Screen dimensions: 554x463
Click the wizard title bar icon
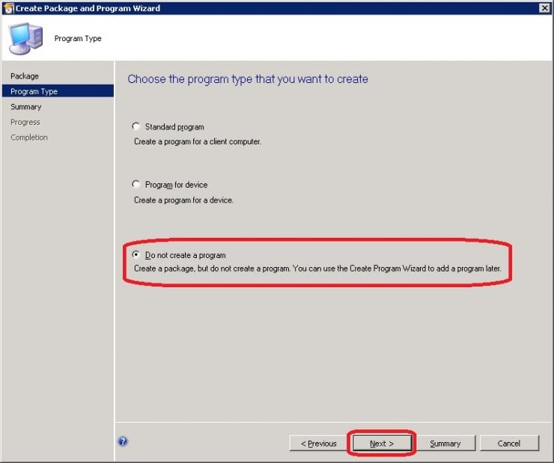coord(8,8)
